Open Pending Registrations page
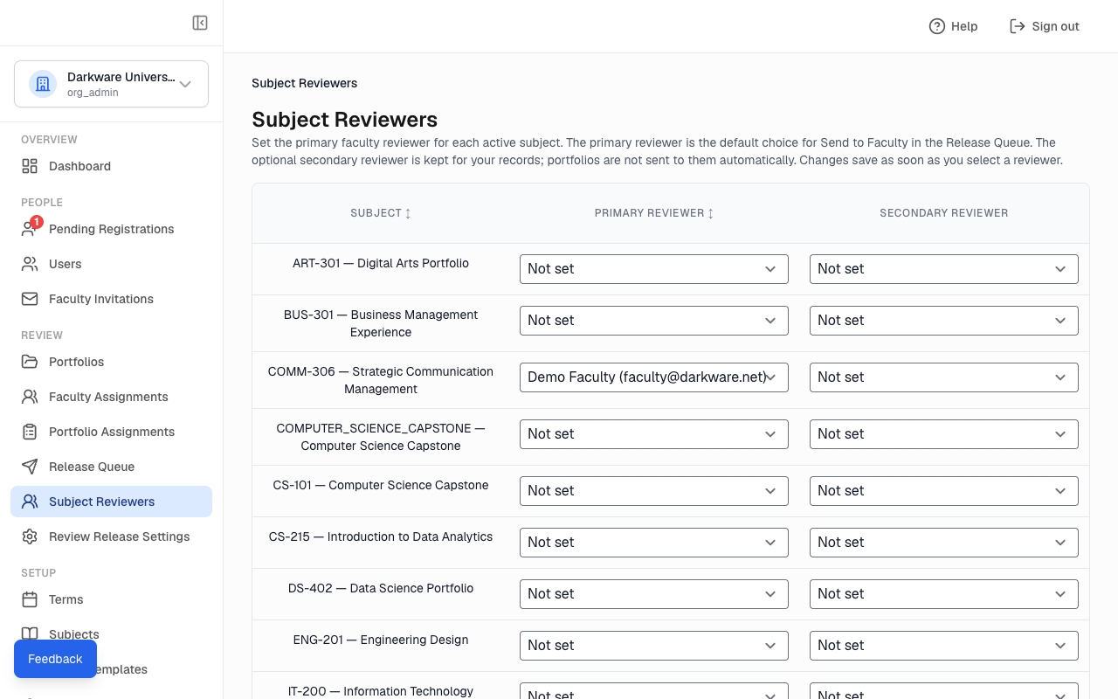Image resolution: width=1118 pixels, height=699 pixels. click(x=111, y=229)
